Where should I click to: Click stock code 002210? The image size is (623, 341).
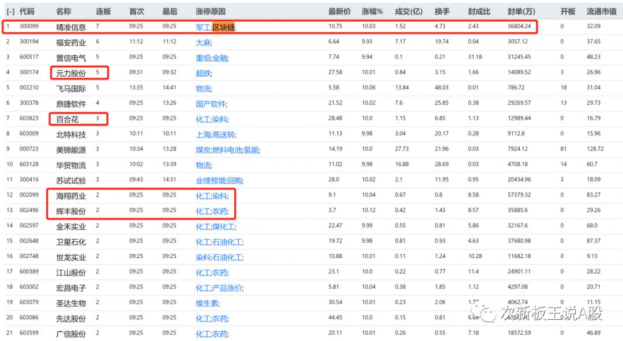(x=29, y=88)
